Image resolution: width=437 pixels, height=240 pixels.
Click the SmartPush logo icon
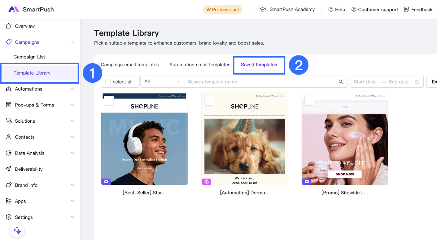13,10
